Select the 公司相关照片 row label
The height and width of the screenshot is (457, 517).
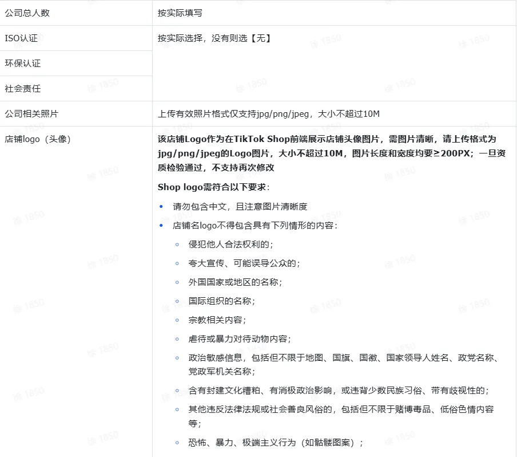pos(31,114)
